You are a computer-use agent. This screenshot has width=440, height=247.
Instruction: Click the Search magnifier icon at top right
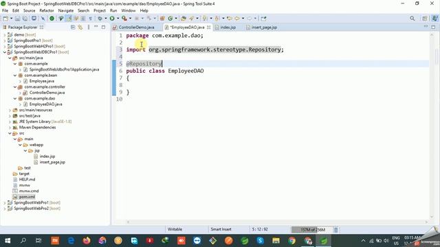[412, 19]
